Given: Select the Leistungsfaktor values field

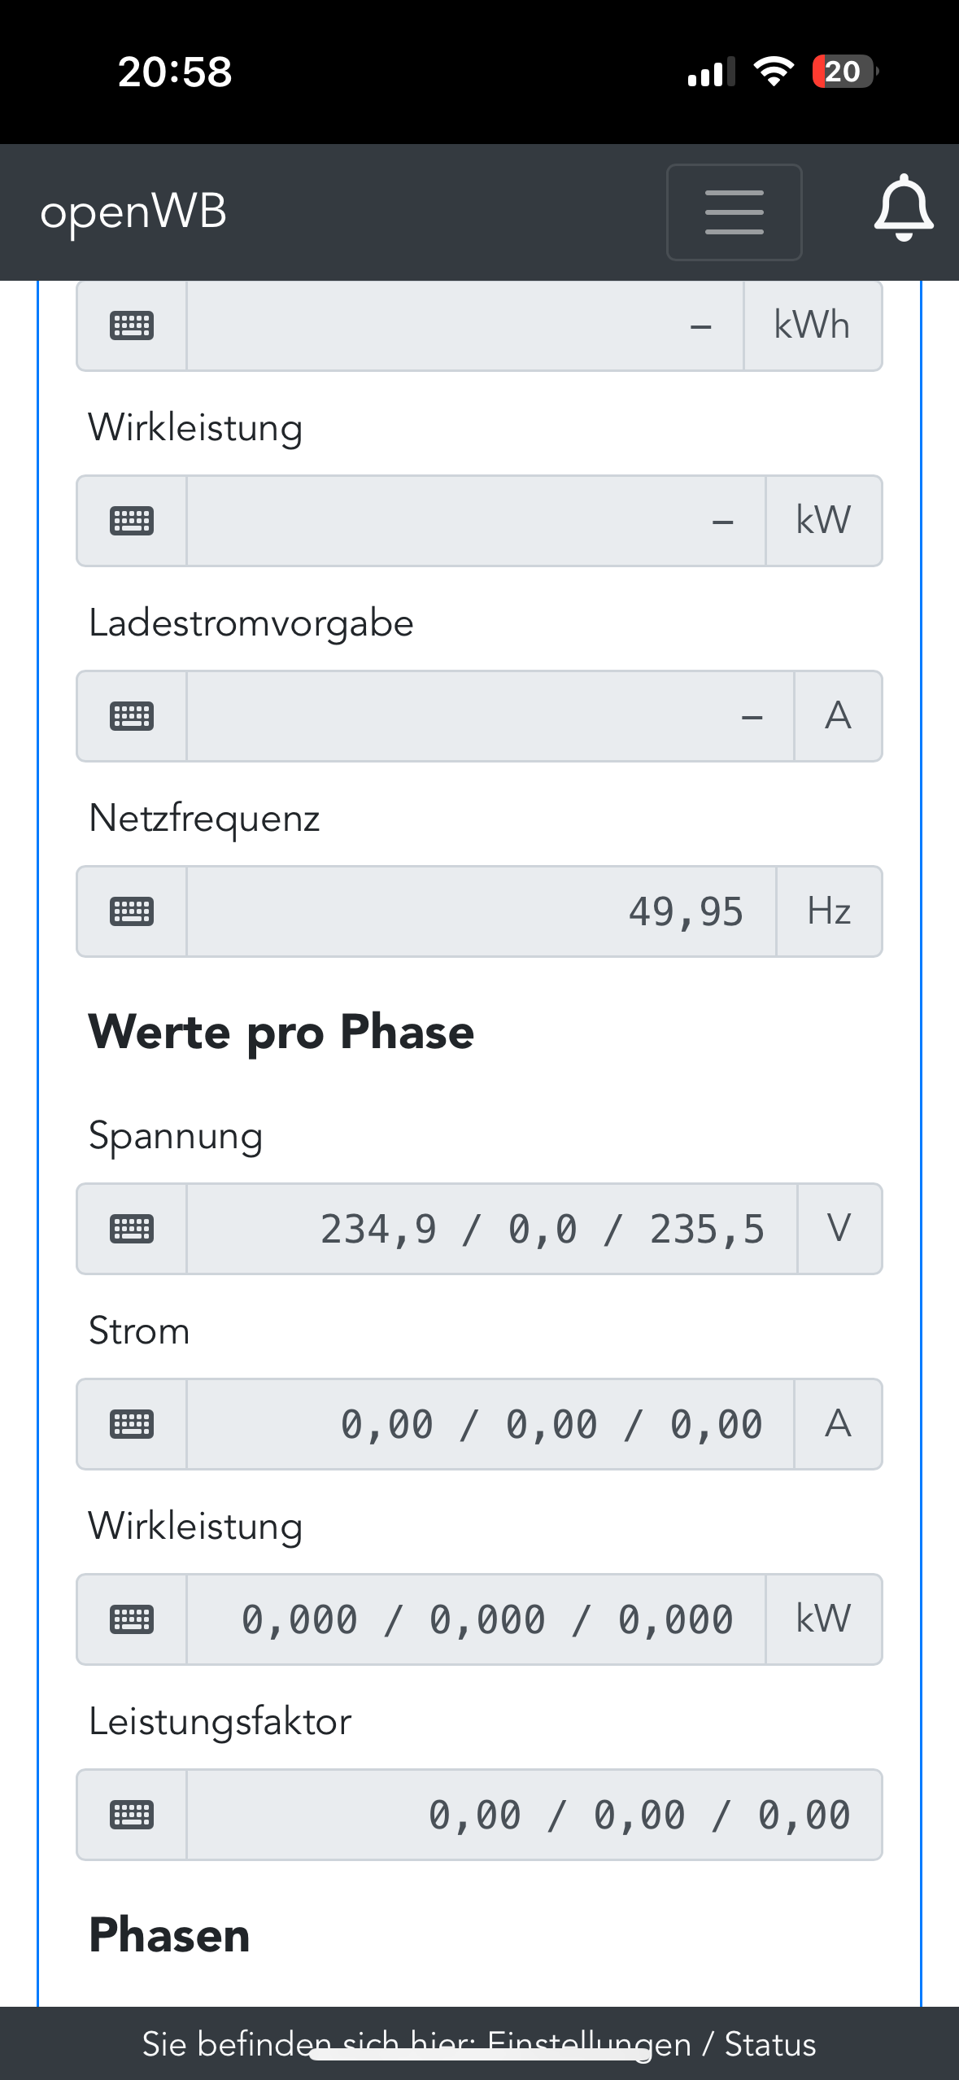Looking at the screenshot, I should click(534, 1815).
